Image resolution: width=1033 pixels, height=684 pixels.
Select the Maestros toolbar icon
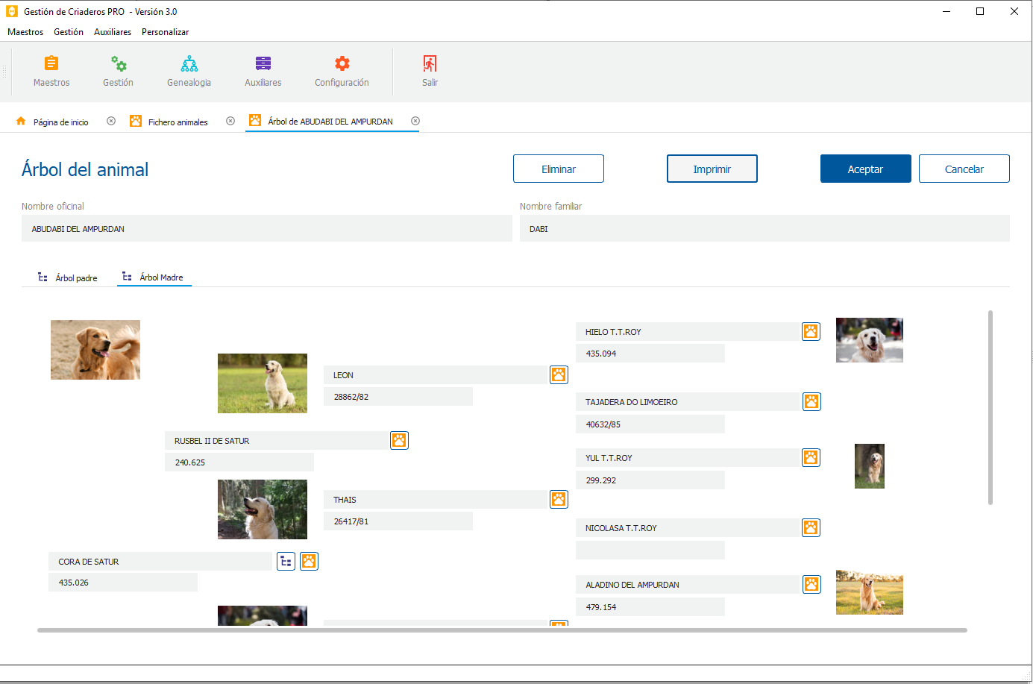point(51,70)
